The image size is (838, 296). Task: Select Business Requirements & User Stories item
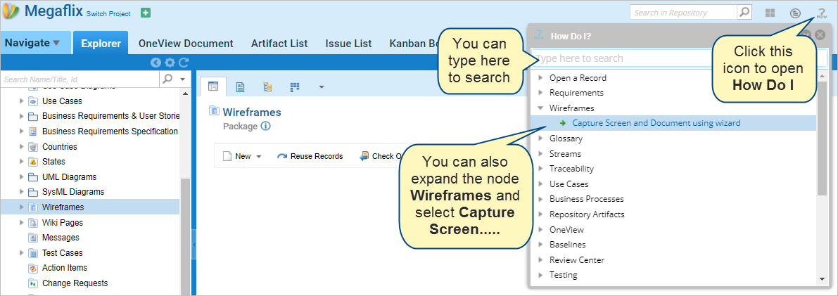tap(111, 116)
